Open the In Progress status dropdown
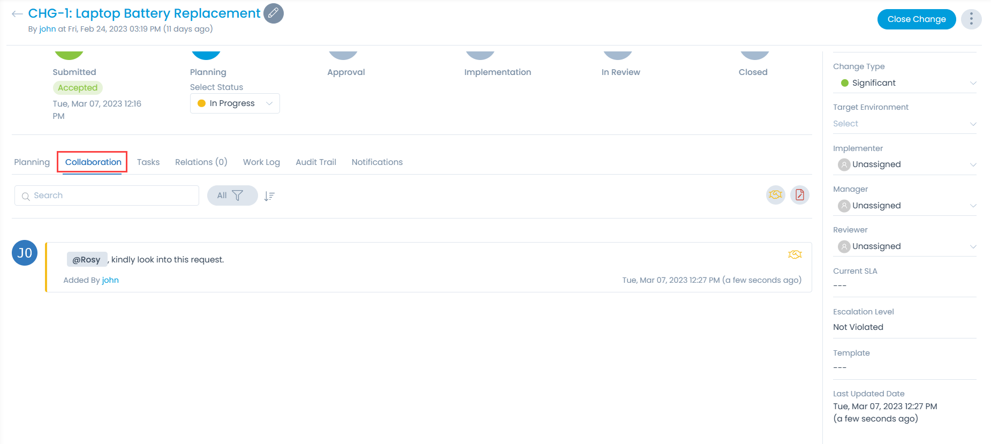Viewport: 991px width, 444px height. tap(235, 103)
